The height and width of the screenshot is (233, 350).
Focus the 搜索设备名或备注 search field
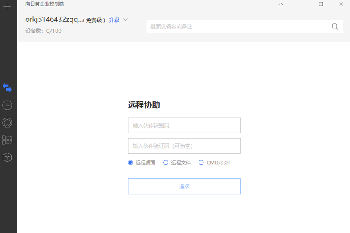(x=238, y=26)
